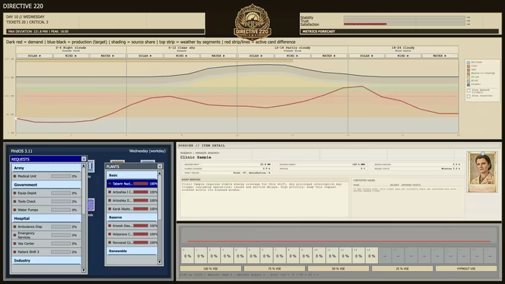The width and height of the screenshot is (505, 284).
Task: Click the purple desktop icon behind the Requests window
Action: point(91,205)
